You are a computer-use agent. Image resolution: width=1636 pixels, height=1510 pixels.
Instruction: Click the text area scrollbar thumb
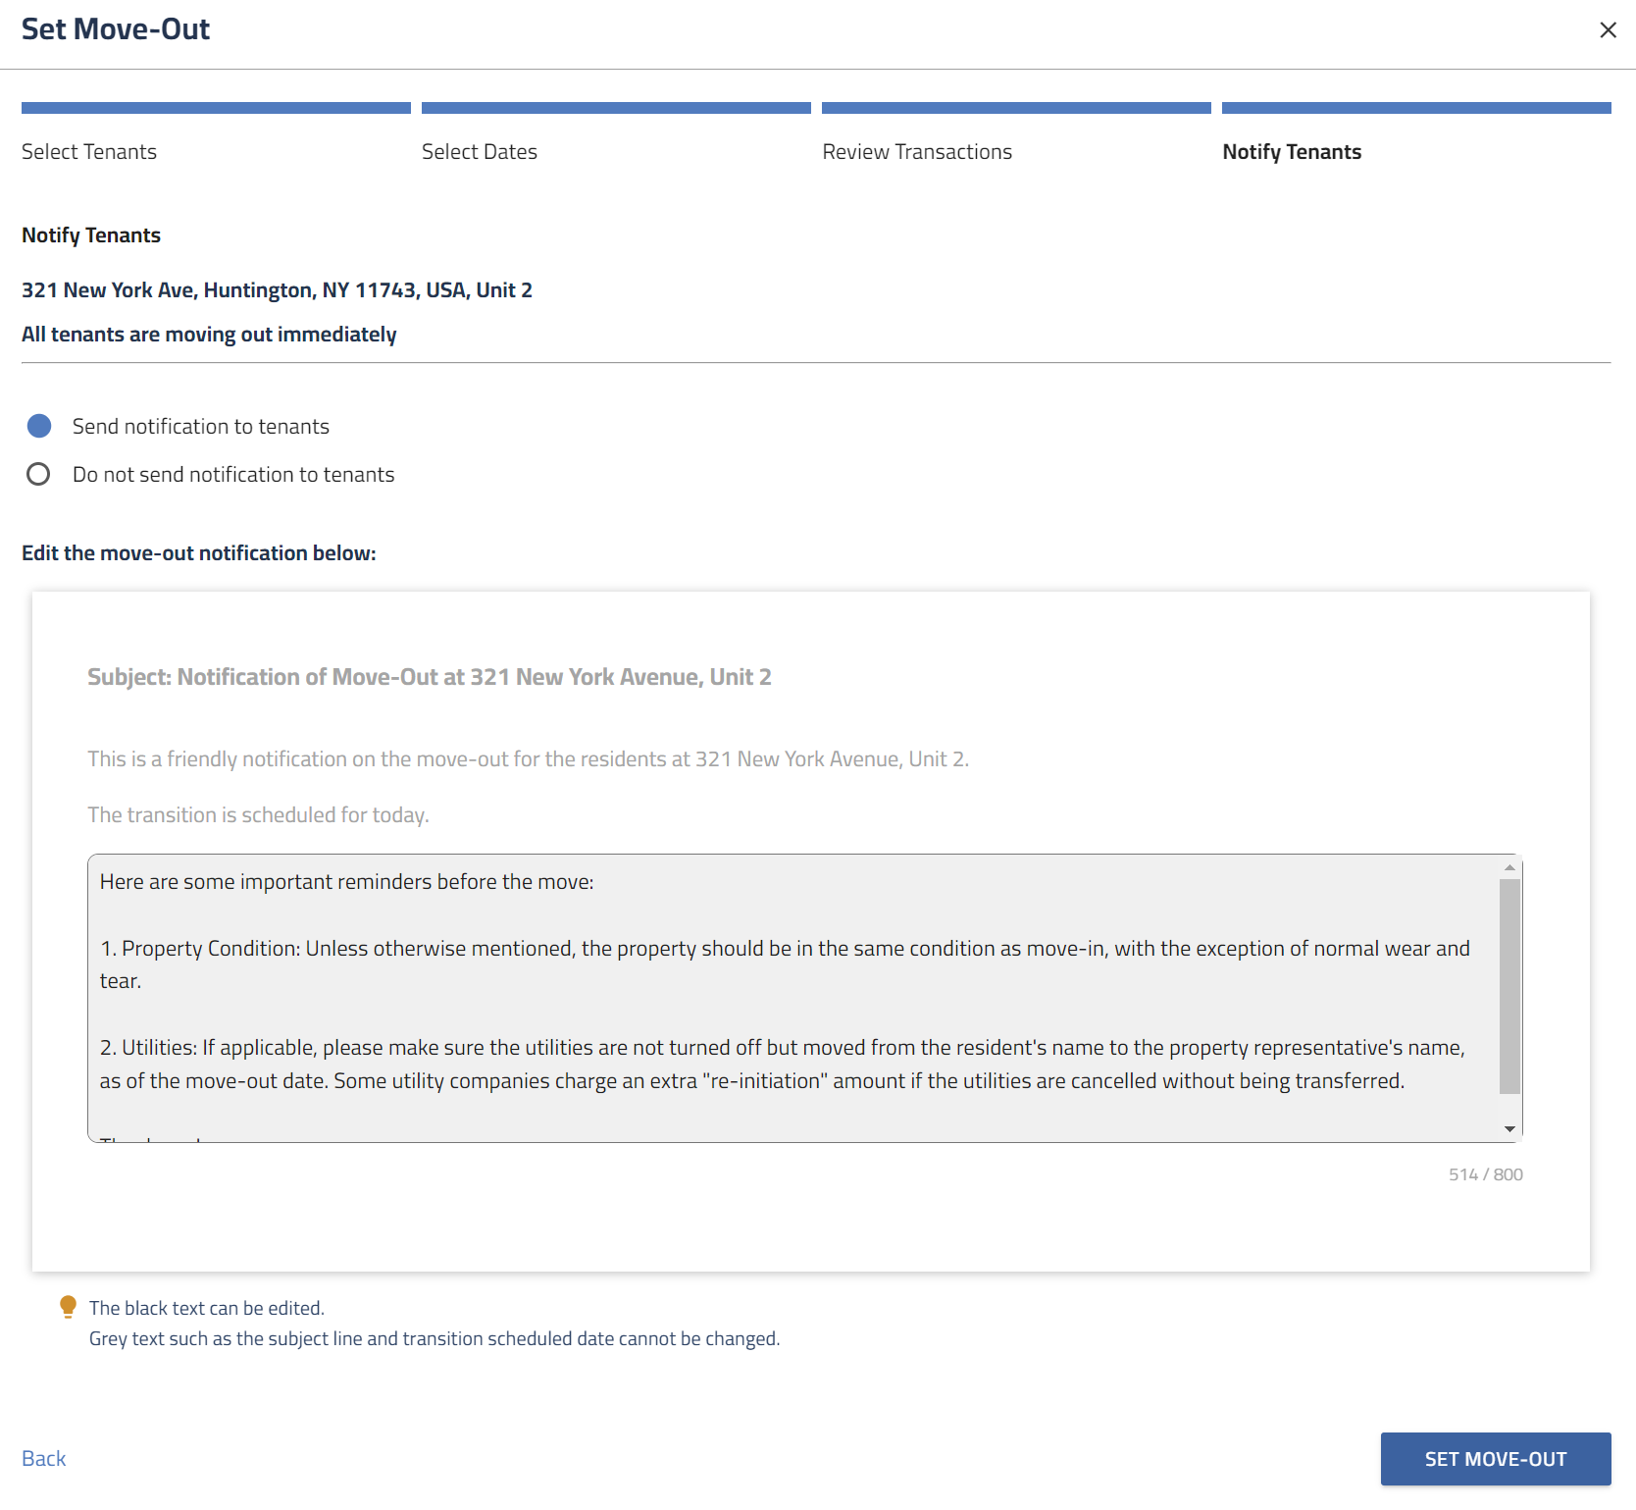(1509, 986)
